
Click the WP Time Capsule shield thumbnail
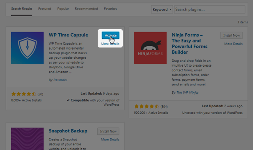click(x=28, y=48)
